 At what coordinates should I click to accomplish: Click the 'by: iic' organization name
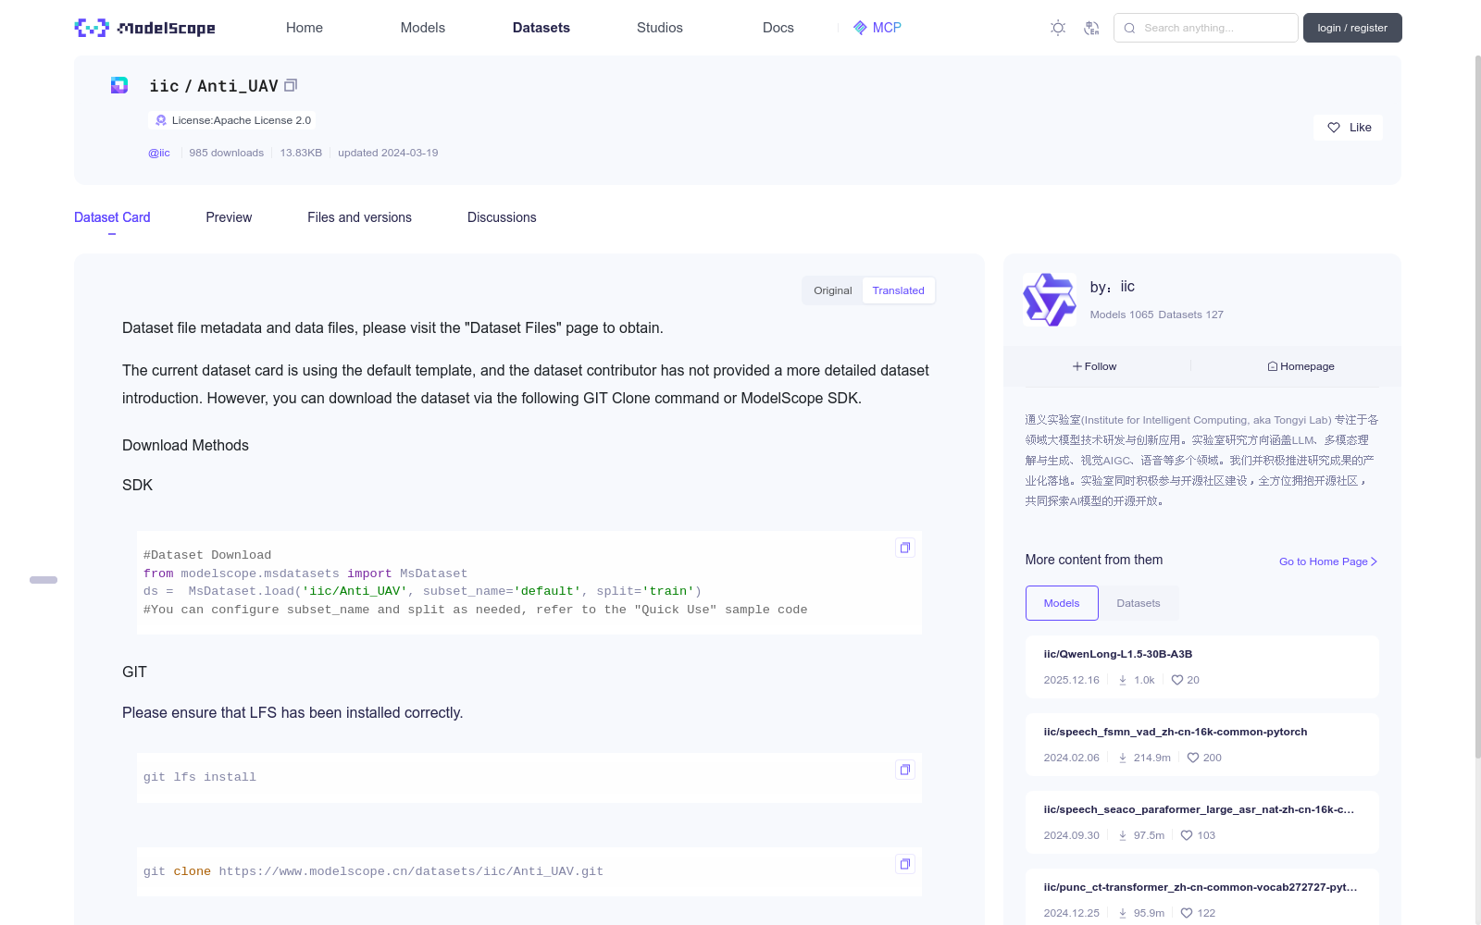[1113, 287]
